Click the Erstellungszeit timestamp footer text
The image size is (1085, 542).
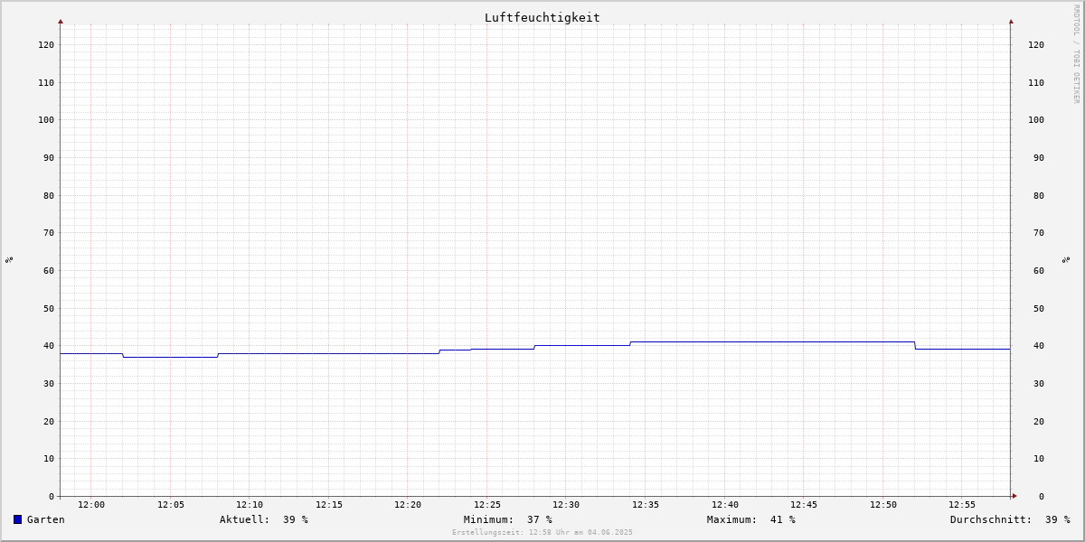pos(542,532)
